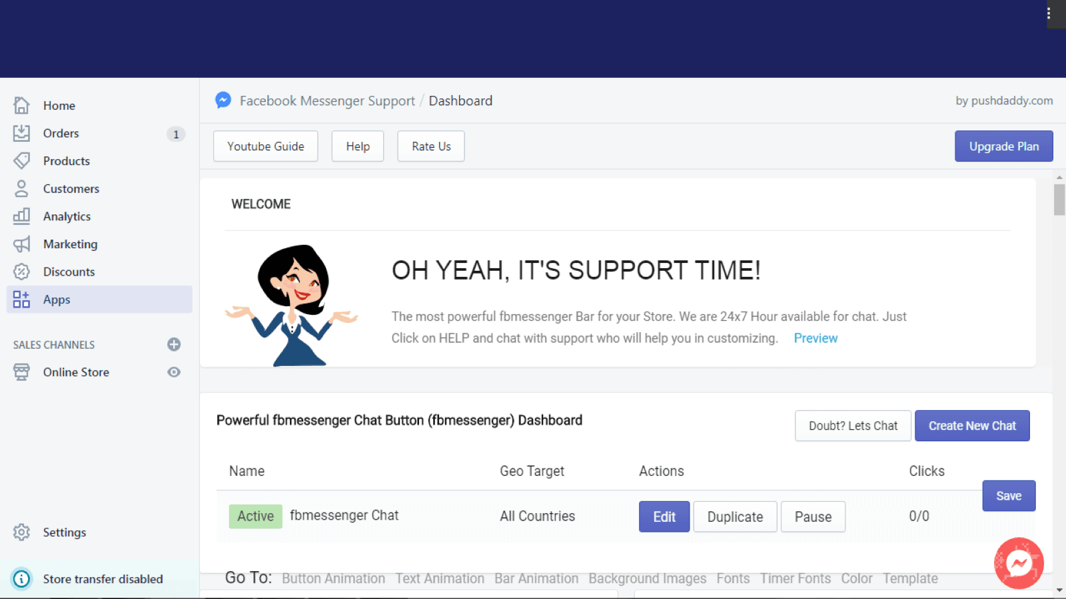
Task: Click the Create New Chat button
Action: [972, 425]
